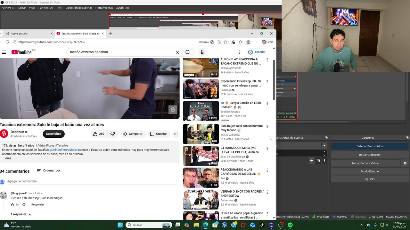Play El XIX Podcast thumbnail video
Image resolution: width=410 pixels, height=230 pixels.
[x=201, y=111]
